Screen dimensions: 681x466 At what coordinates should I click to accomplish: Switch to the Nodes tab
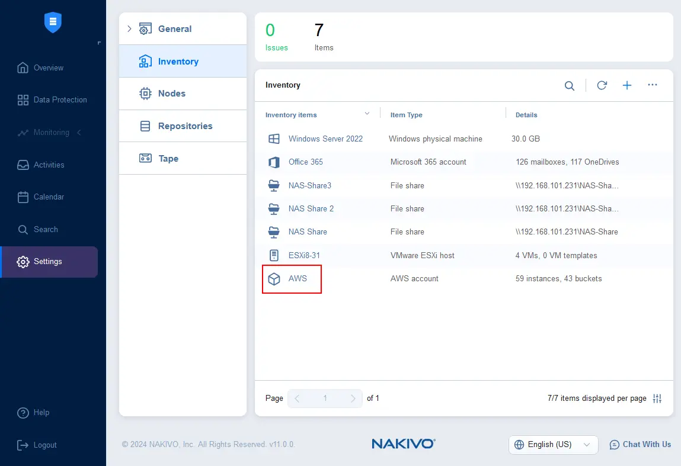tap(183, 94)
